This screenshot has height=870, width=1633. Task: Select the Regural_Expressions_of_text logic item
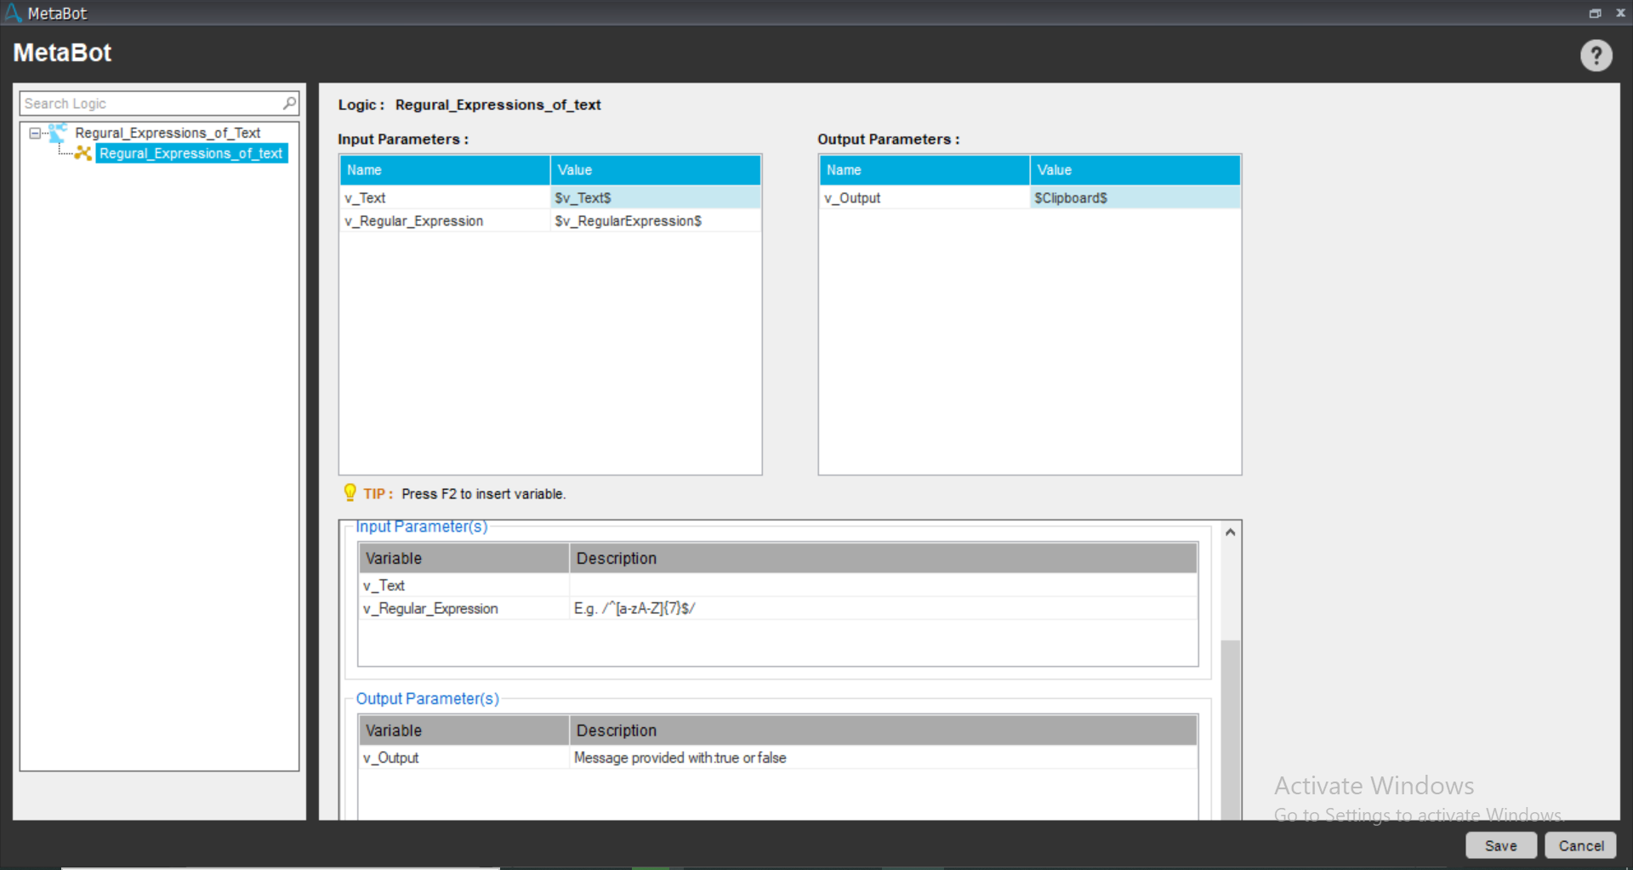[x=191, y=153]
